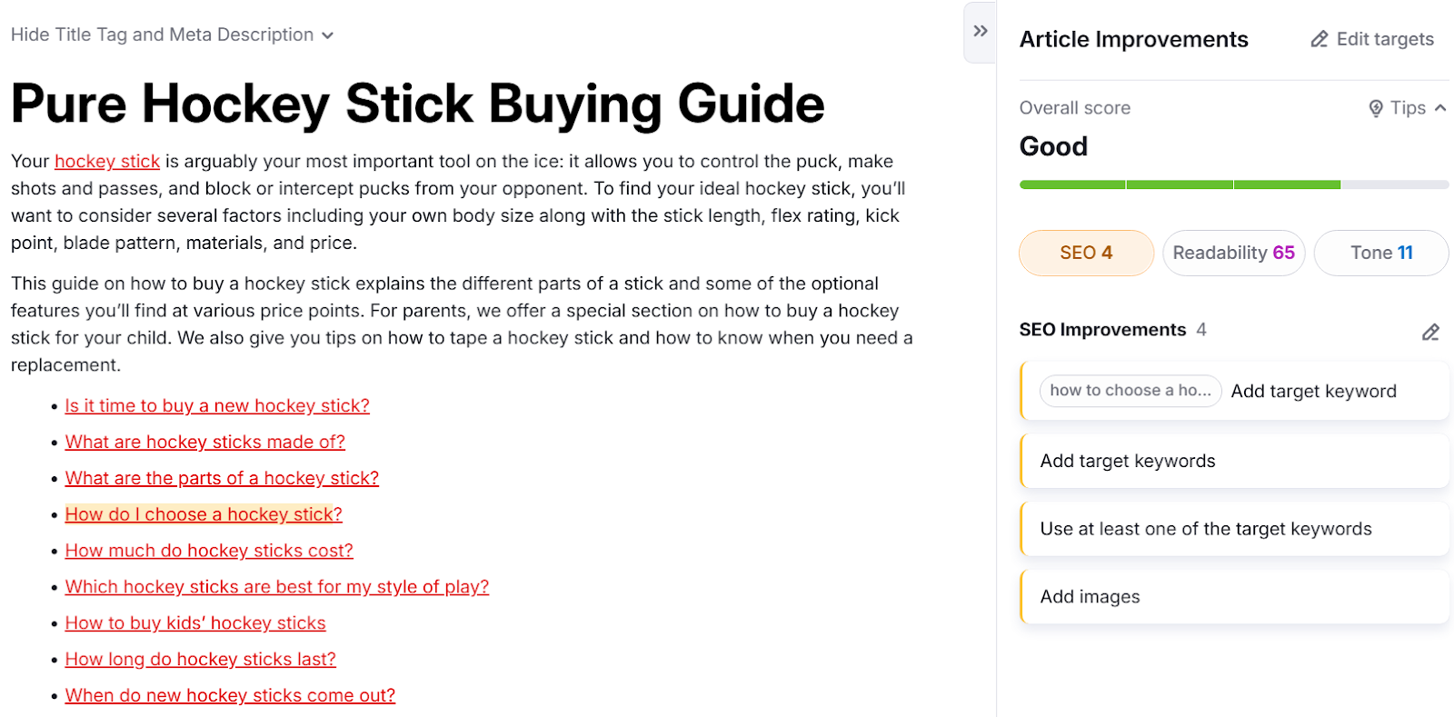
Task: Expand the Hide Title Tag and Meta Description dropdown
Action: tap(173, 35)
